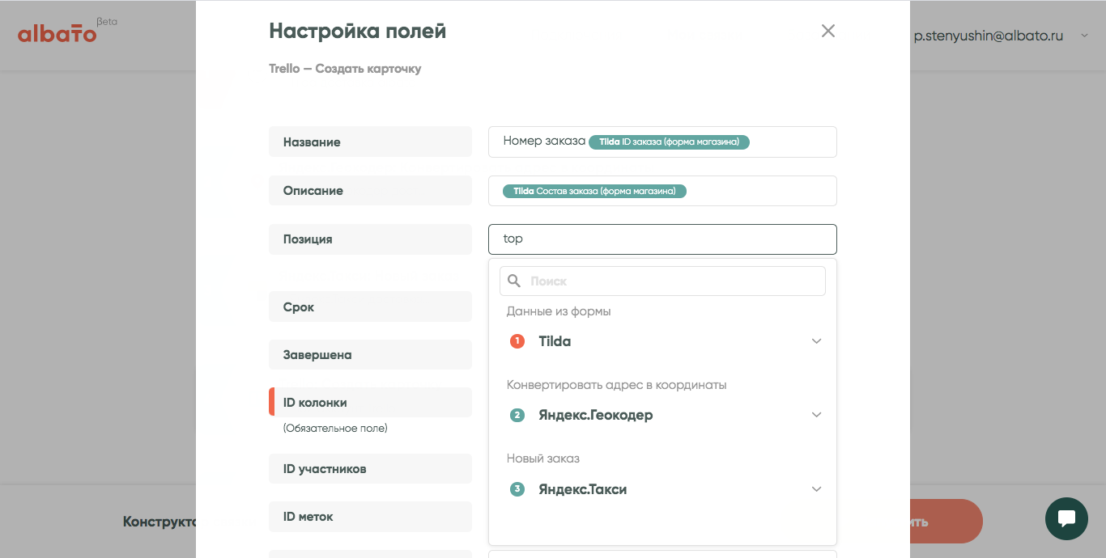
Task: Click 'Конвертировать адрес в координаты' heading
Action: point(616,384)
